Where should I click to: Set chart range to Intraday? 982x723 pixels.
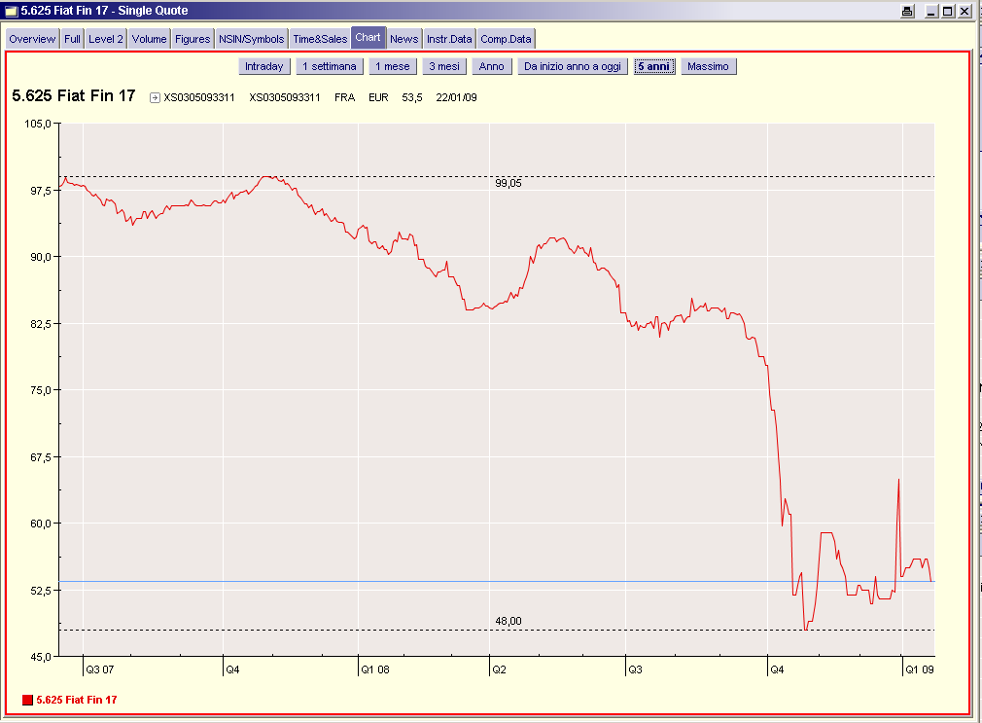pos(264,66)
